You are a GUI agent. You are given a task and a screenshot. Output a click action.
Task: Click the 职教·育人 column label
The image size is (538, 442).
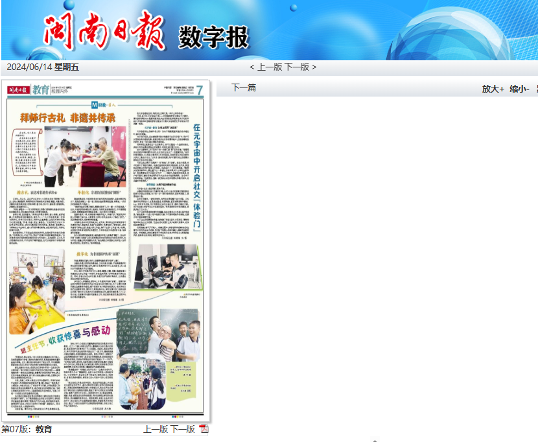pyautogui.click(x=104, y=105)
